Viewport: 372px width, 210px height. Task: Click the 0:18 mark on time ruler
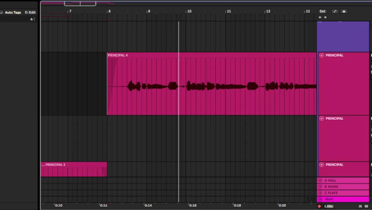(x=237, y=205)
